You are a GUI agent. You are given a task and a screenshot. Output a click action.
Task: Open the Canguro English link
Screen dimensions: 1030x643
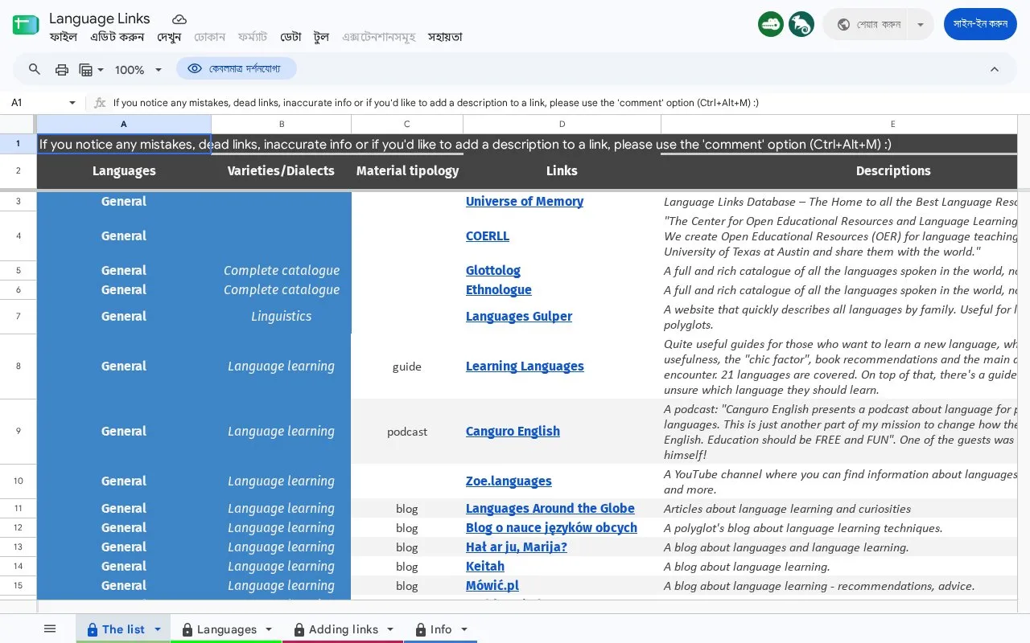click(x=513, y=432)
